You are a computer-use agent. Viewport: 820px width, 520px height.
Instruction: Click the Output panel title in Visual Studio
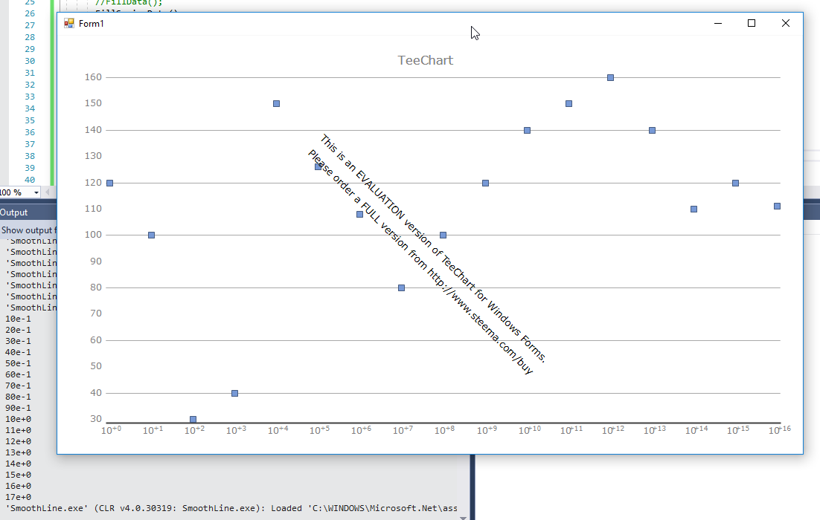(x=13, y=212)
